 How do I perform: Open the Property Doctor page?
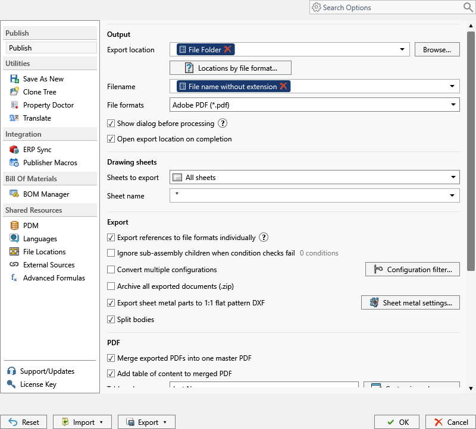(x=49, y=105)
